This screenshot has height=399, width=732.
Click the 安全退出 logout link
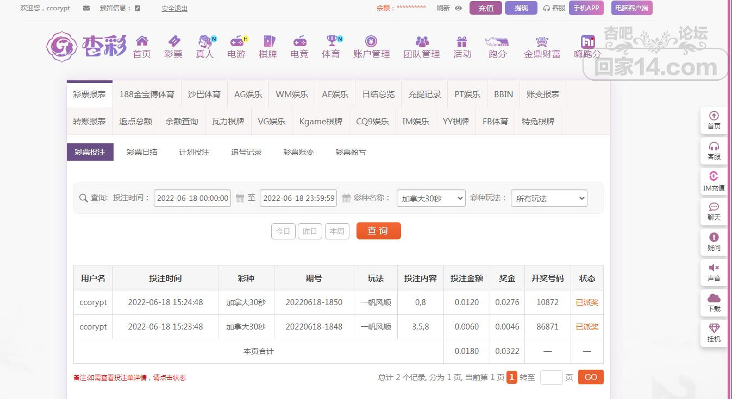click(174, 8)
